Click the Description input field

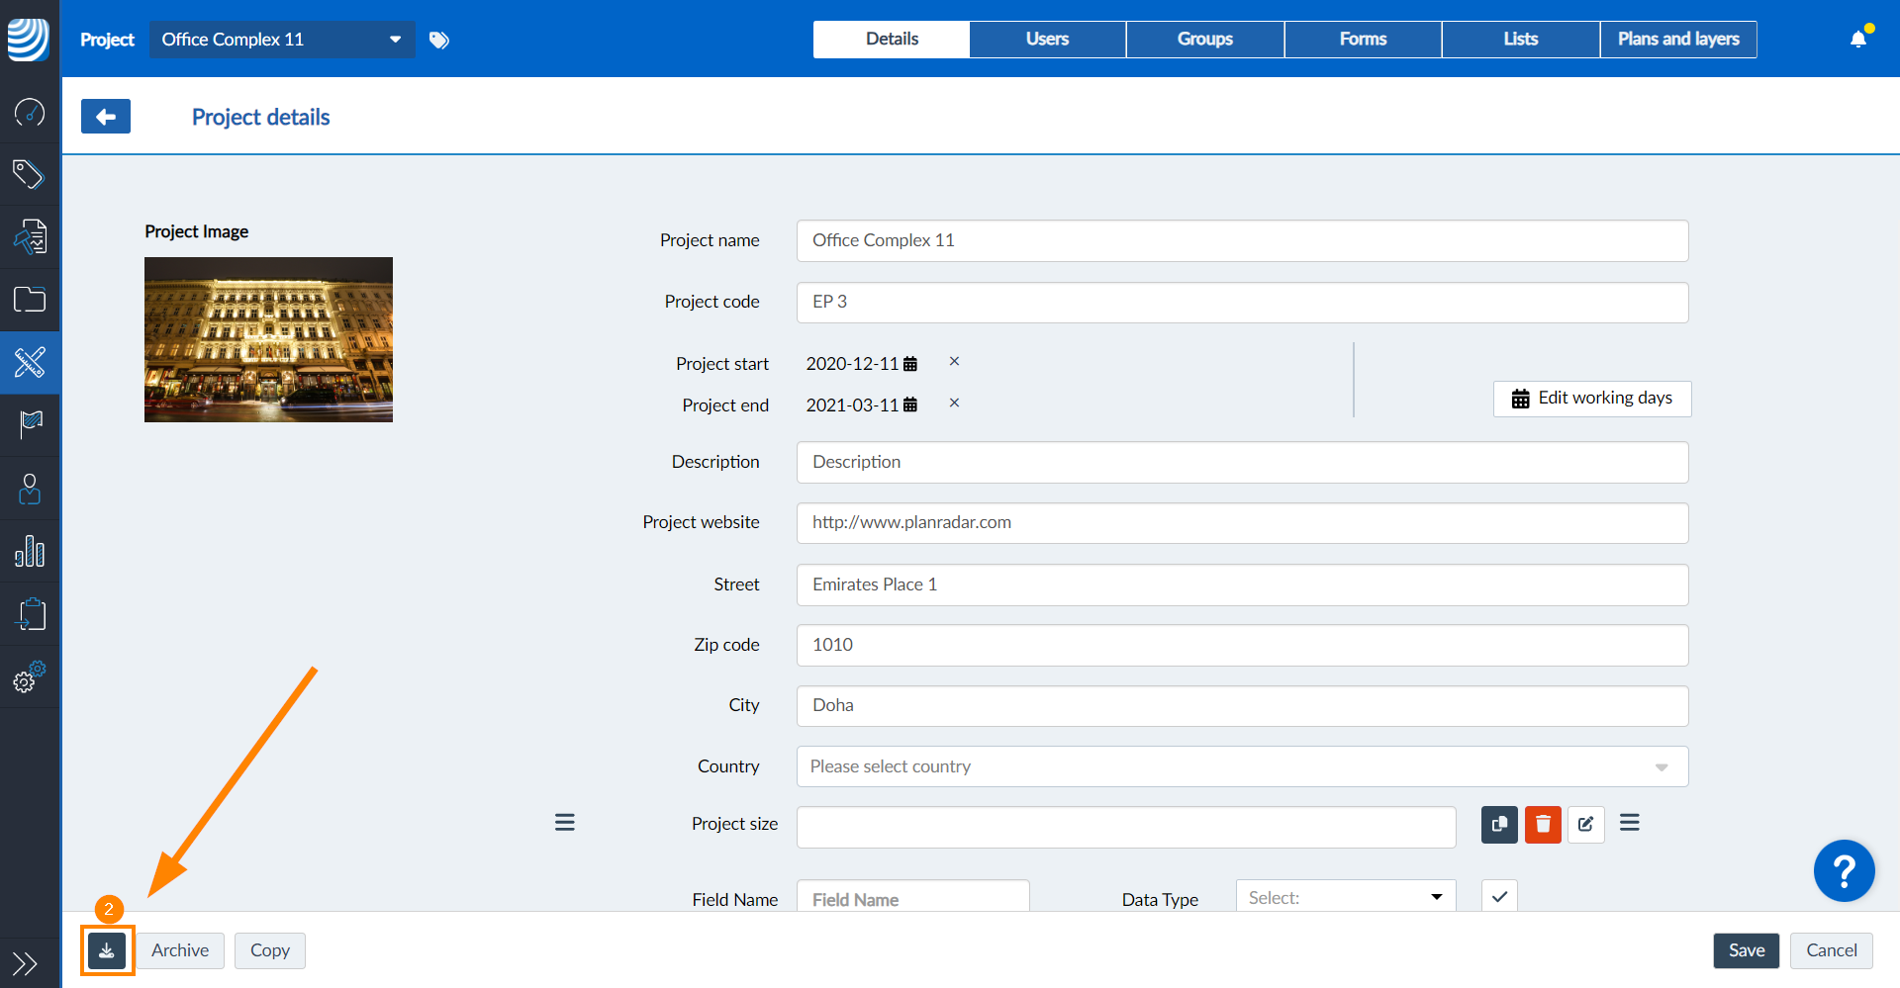[x=1242, y=462]
